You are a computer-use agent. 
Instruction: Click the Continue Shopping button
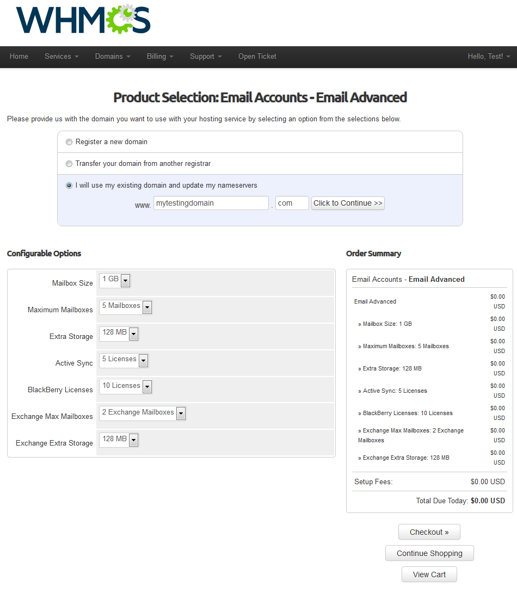coord(429,553)
